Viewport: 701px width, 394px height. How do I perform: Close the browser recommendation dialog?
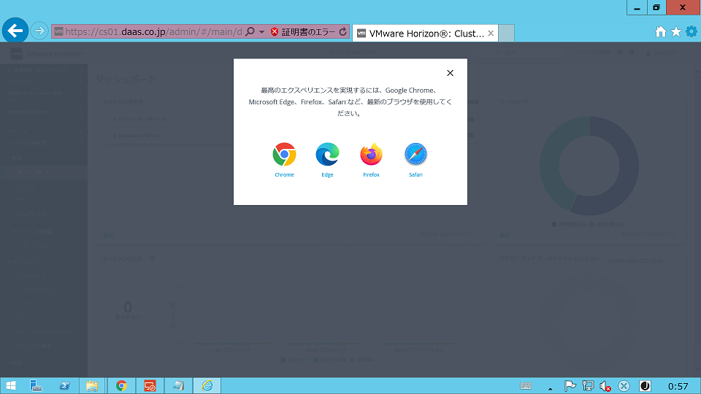[x=451, y=73]
